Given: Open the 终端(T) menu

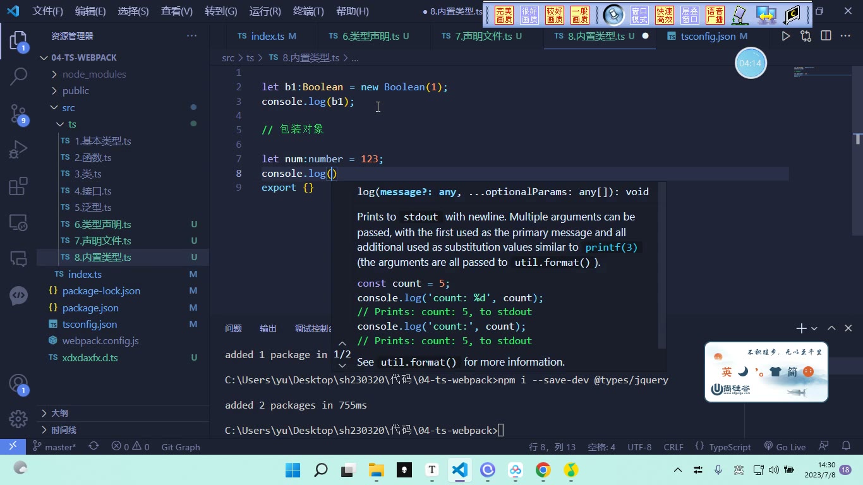Looking at the screenshot, I should (x=308, y=11).
